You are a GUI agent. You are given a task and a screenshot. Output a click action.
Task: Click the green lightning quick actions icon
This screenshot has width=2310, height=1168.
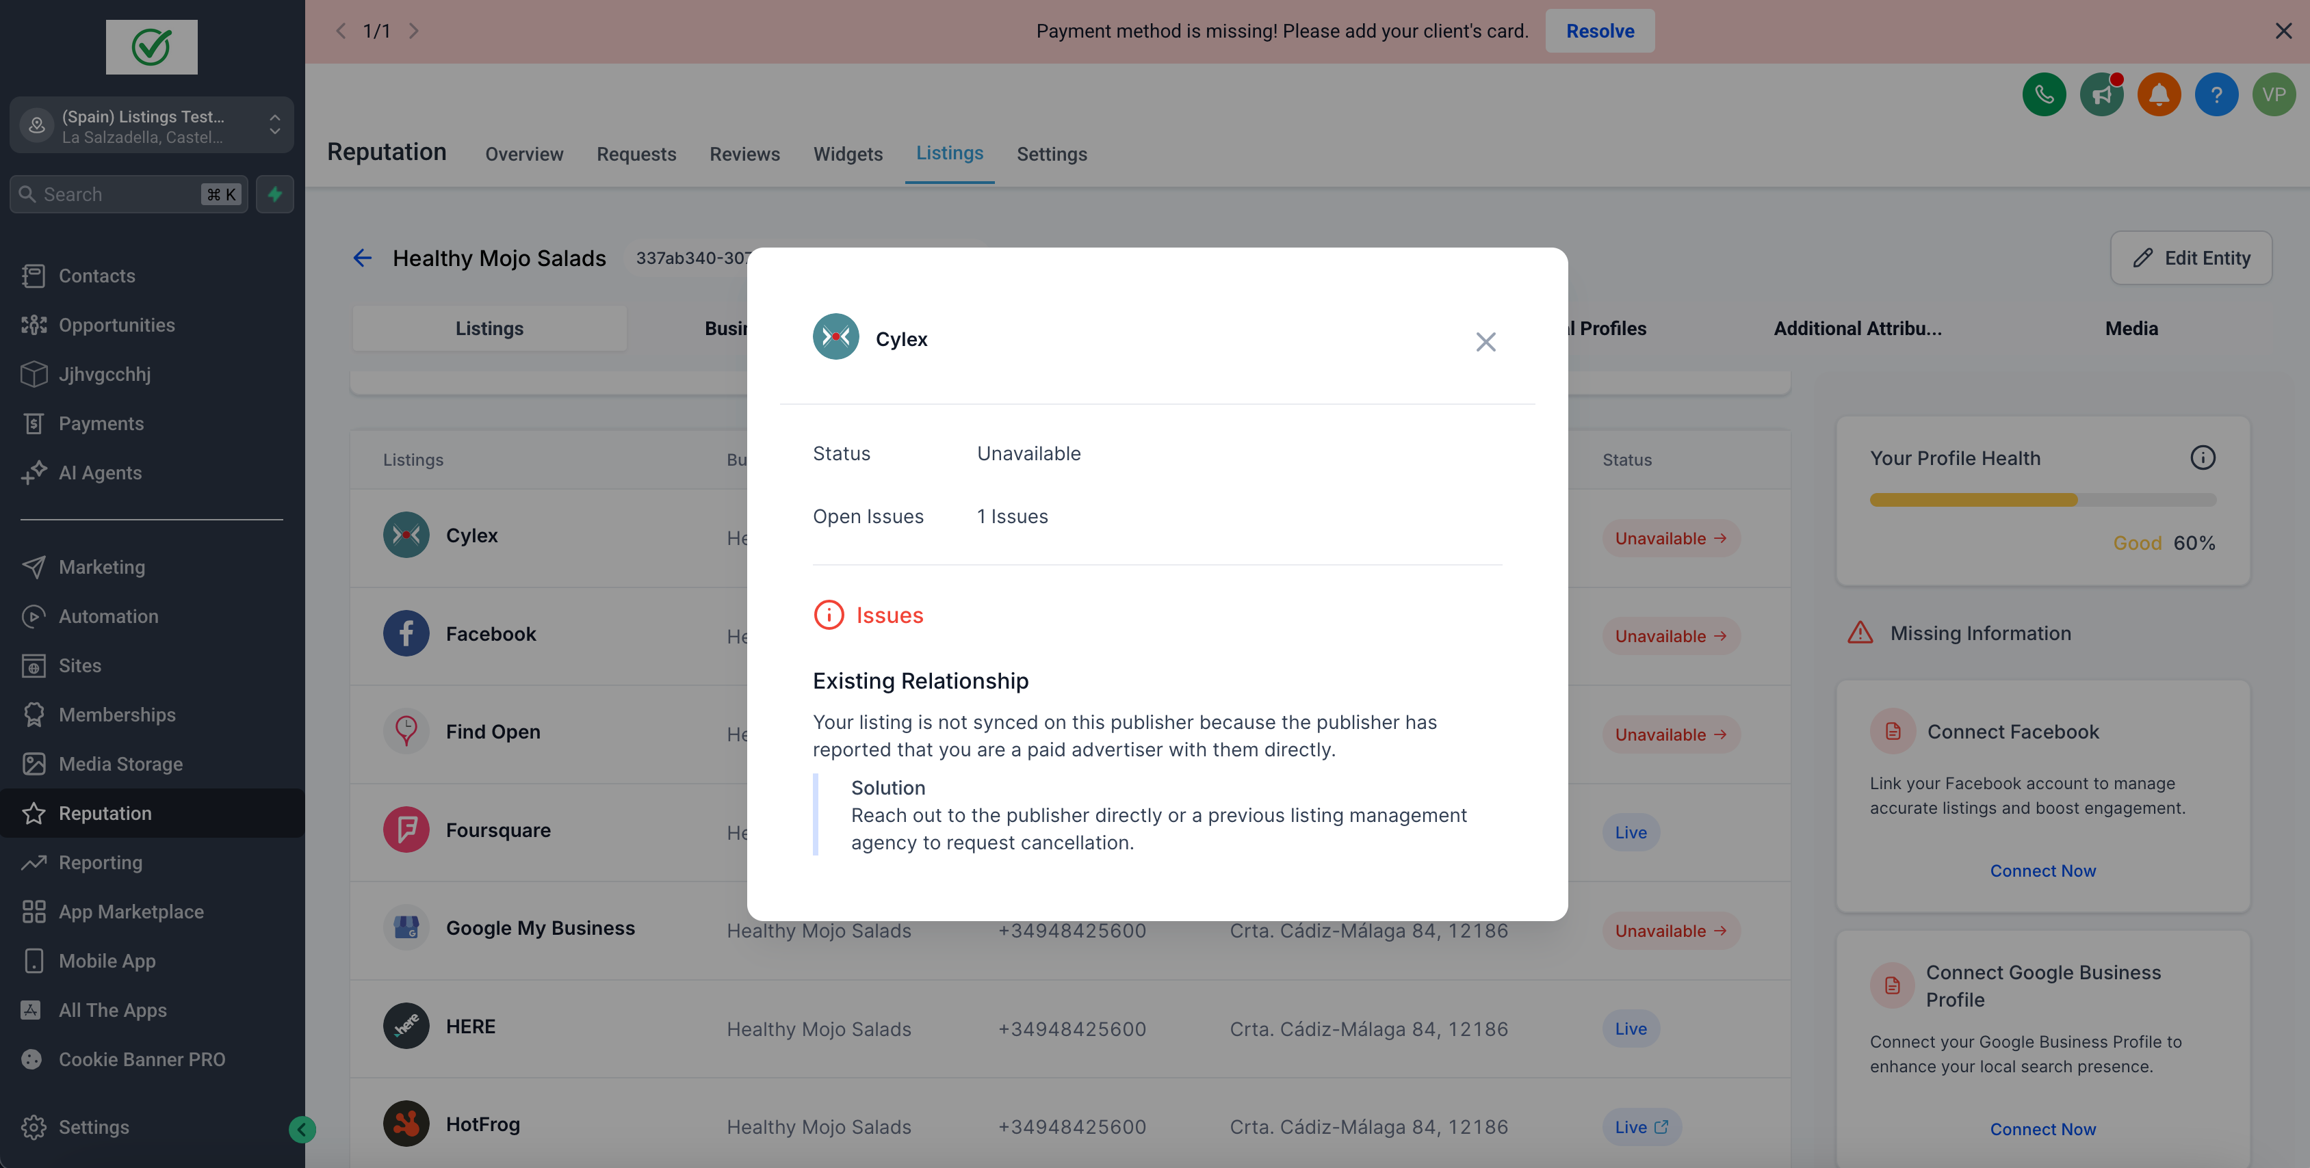point(274,194)
